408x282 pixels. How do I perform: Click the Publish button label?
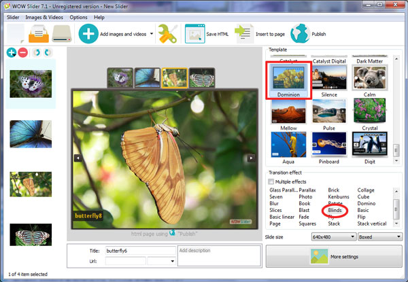(319, 34)
